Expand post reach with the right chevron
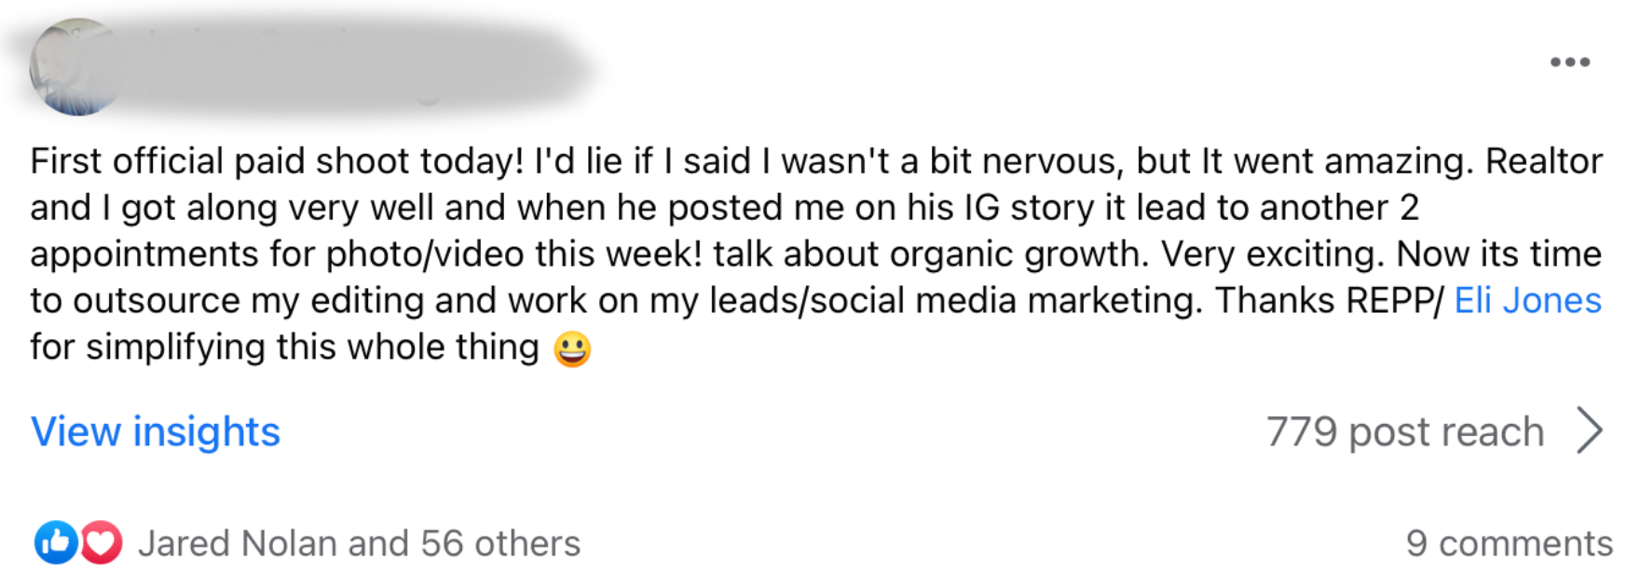Screen dimensions: 1640x587 point(1590,431)
